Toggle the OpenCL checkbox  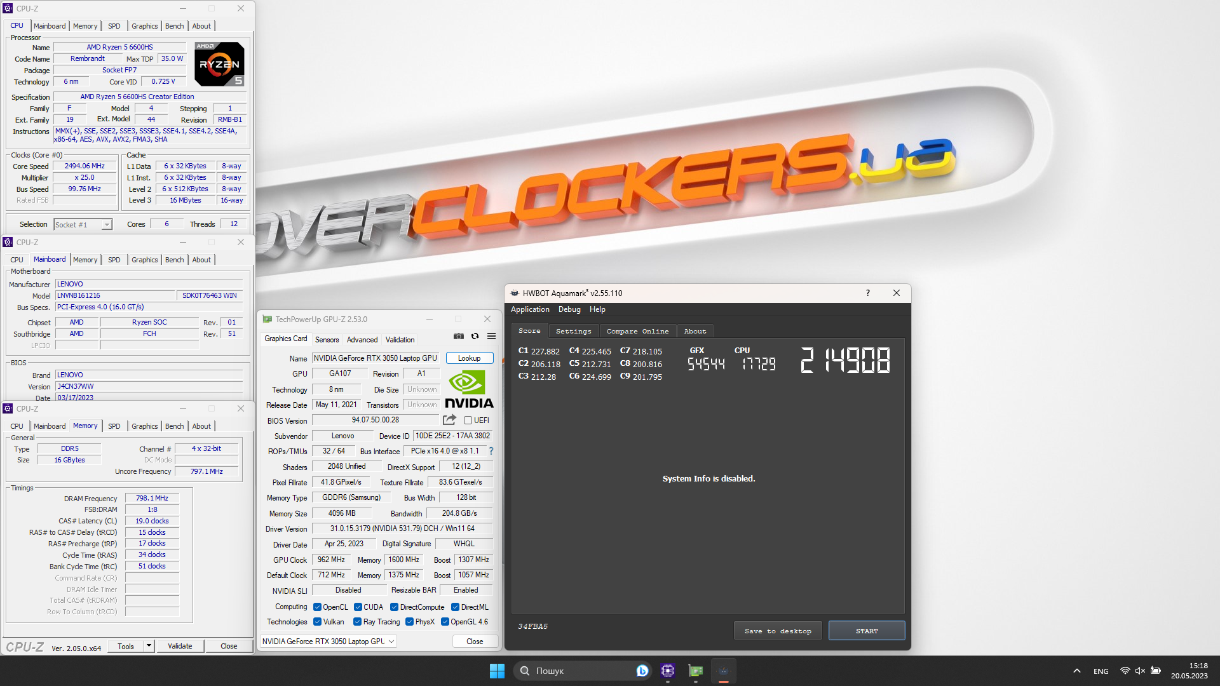tap(317, 607)
